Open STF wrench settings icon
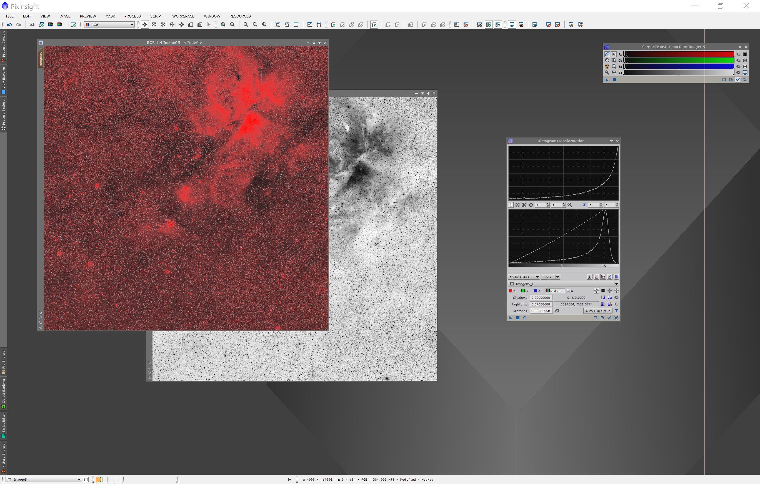Screen dimensions: 760x484 (x=607, y=72)
